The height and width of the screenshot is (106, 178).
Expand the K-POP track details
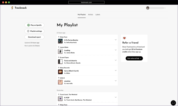tap(116, 97)
